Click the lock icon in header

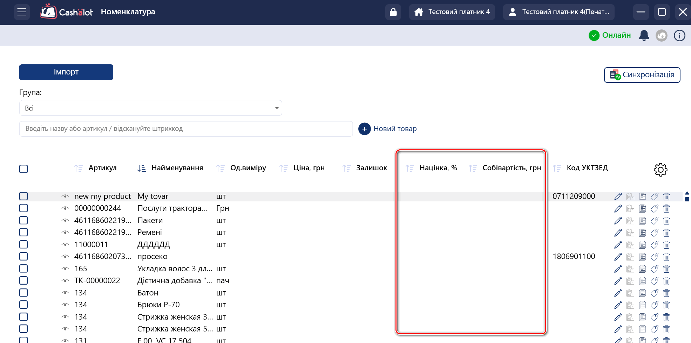[x=393, y=12]
